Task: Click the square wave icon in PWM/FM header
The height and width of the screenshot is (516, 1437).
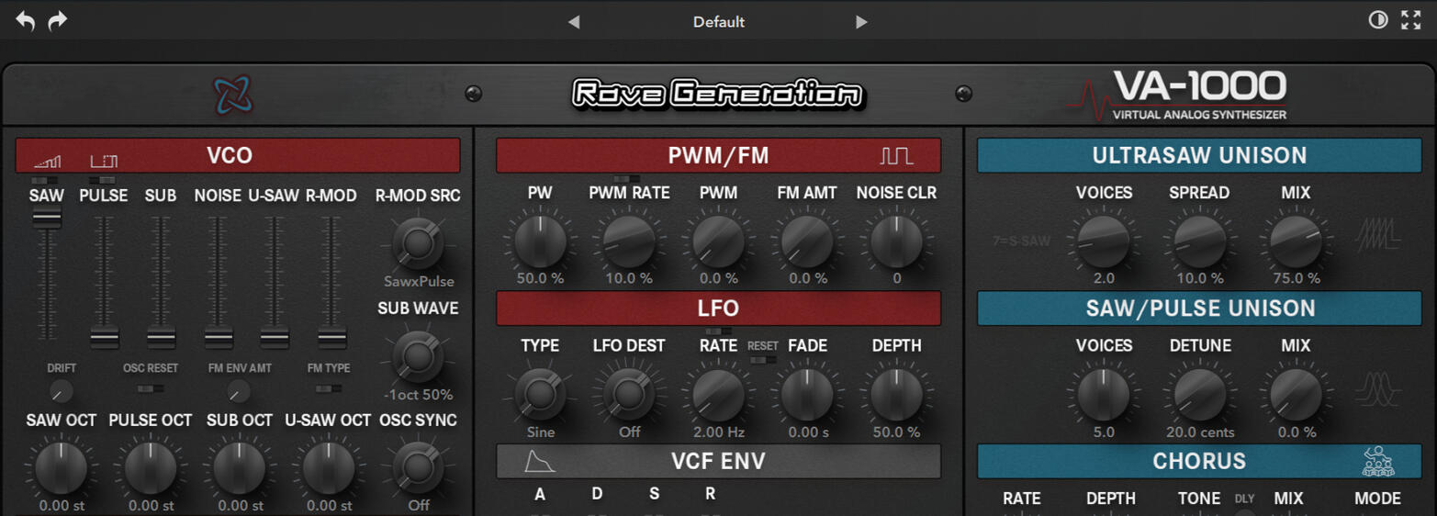Action: tap(896, 156)
